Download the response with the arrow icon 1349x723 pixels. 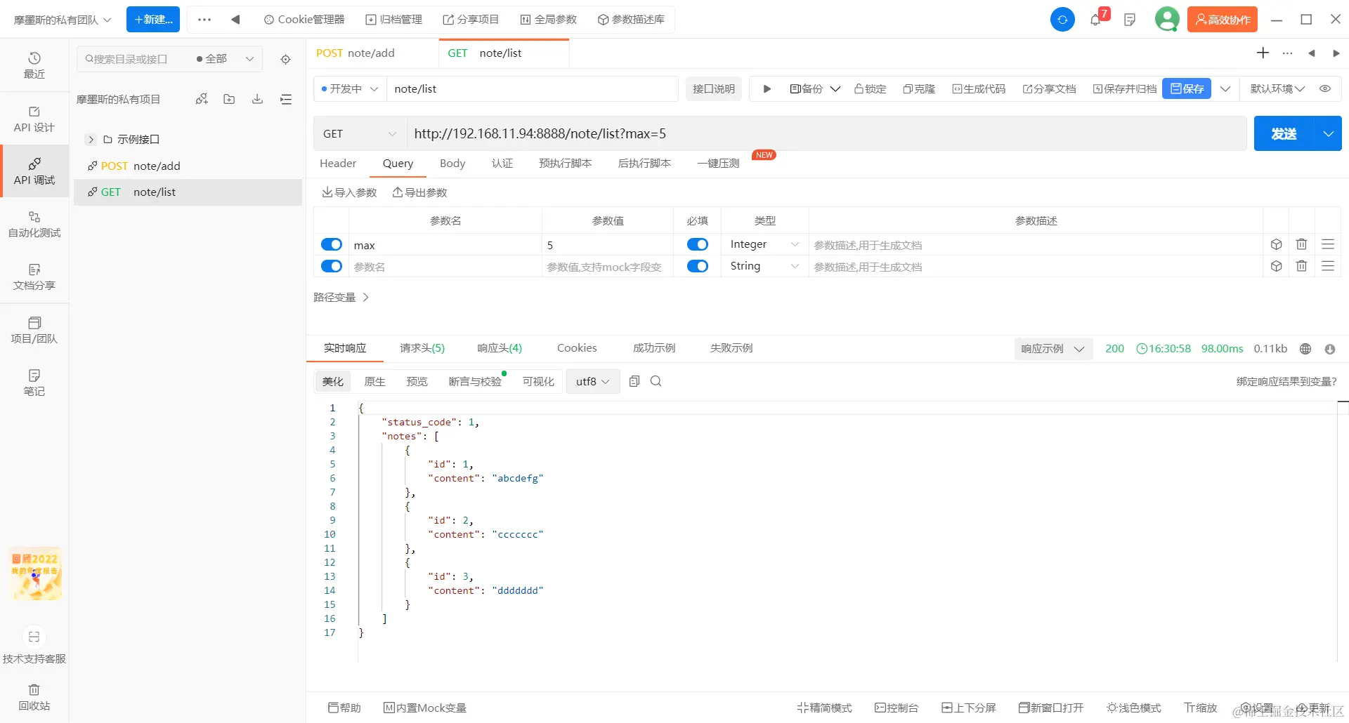coord(1330,349)
